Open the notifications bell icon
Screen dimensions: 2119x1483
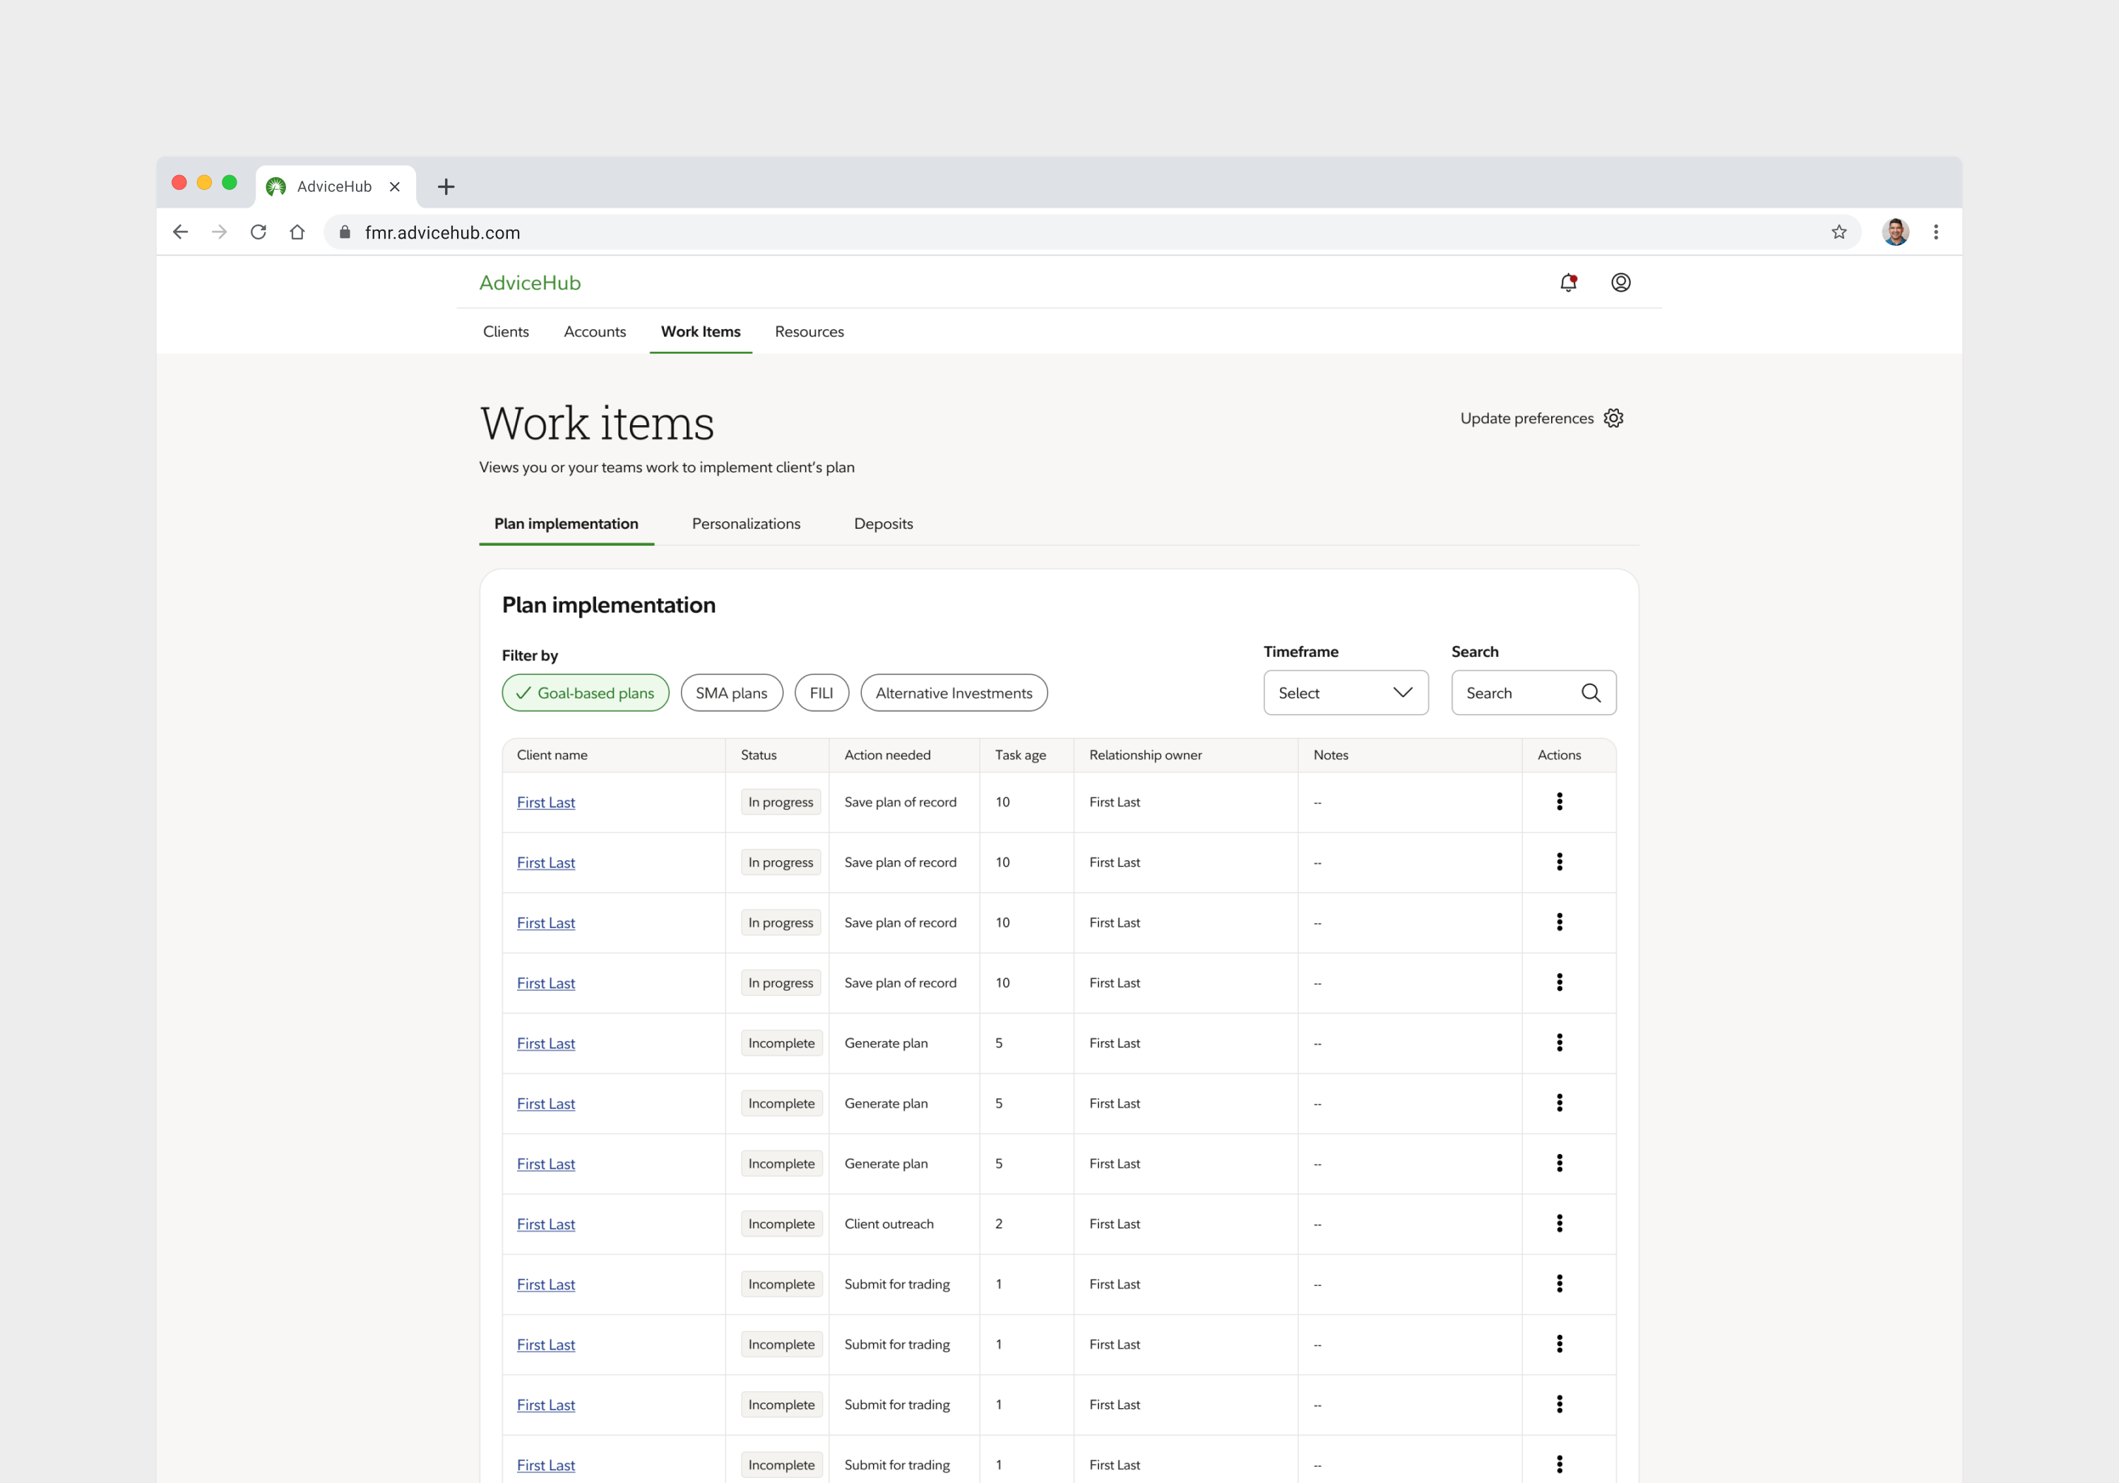tap(1568, 282)
